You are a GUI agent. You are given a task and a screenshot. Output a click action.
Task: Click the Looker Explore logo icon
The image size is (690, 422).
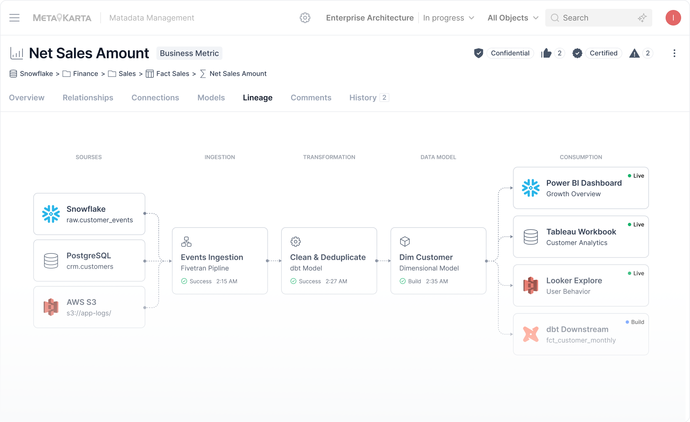click(x=531, y=285)
